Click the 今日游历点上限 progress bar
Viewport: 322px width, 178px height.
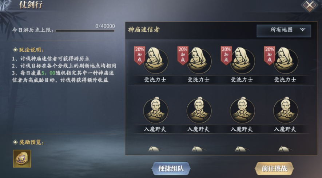pyautogui.click(x=85, y=31)
